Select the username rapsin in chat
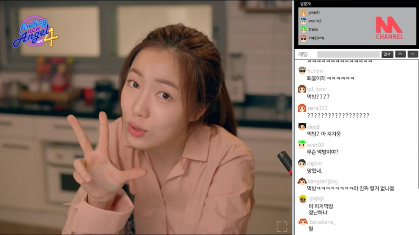 coord(315,163)
